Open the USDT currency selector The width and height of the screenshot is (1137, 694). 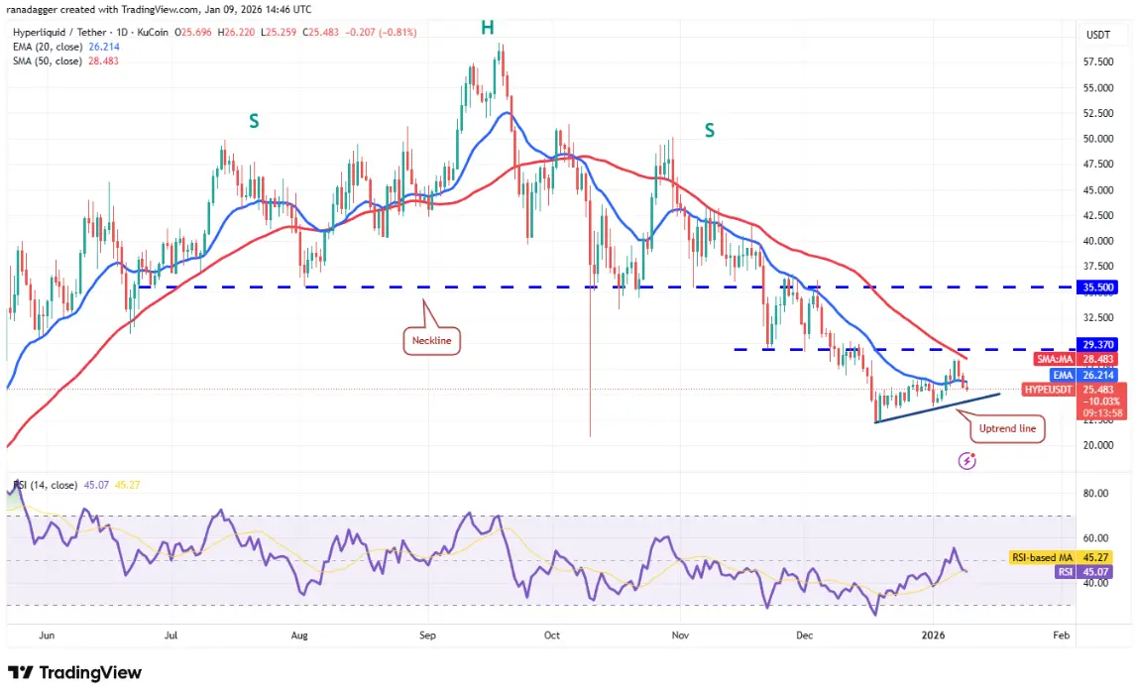1097,35
